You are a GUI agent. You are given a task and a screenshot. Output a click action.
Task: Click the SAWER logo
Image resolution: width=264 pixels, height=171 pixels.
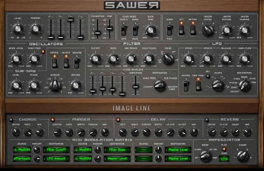[132, 5]
